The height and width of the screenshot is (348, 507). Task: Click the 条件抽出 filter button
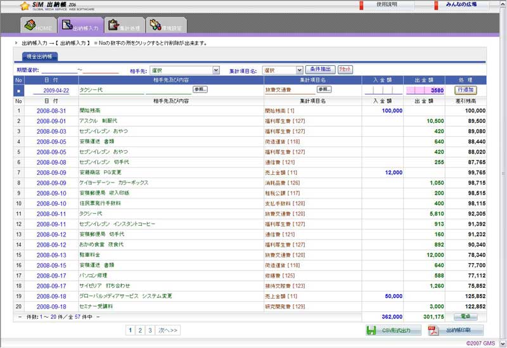click(320, 69)
